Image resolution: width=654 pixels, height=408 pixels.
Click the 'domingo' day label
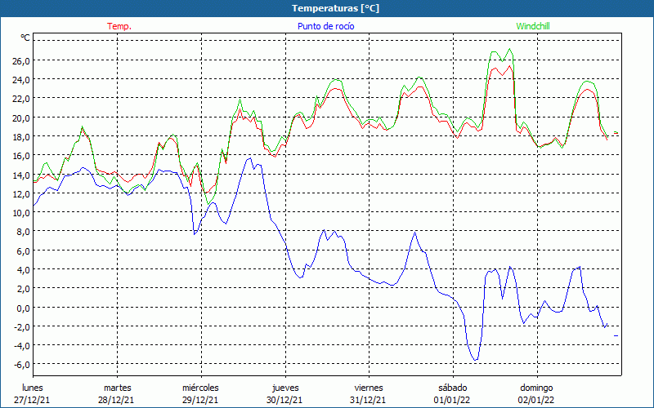[x=536, y=388]
